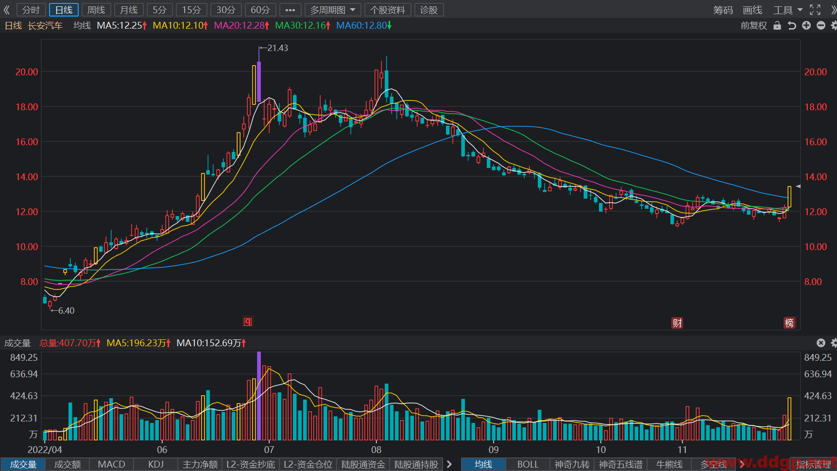Switch sub-chart to 陆股通持股
This screenshot has height=471, width=837.
(x=416, y=464)
